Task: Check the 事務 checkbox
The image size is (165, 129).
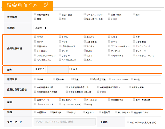Action: (x=35, y=19)
